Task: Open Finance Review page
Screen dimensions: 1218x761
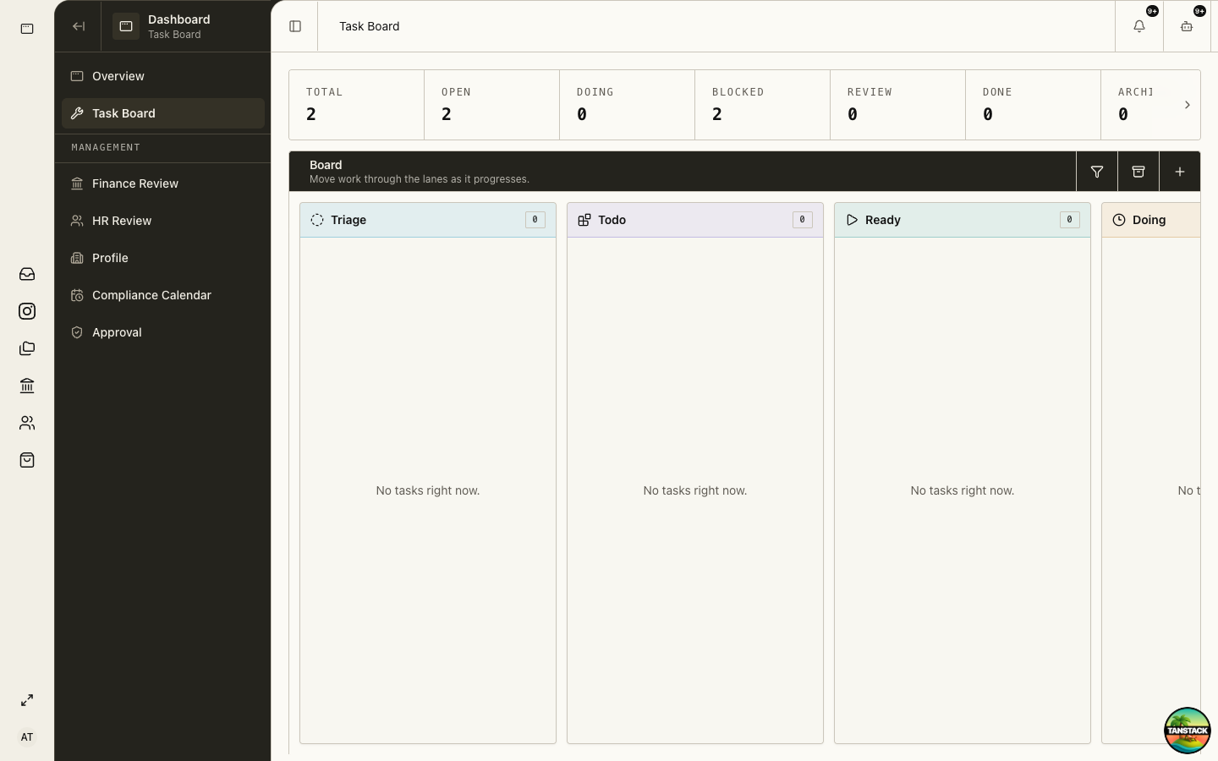Action: click(x=163, y=183)
